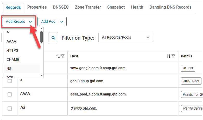Click the Host column sort arrows icon
Screen dimensions: 203x120
[169, 56]
